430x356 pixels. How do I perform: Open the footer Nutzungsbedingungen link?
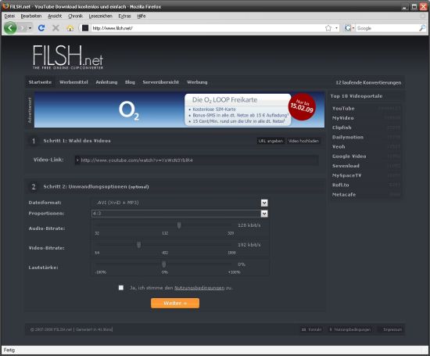(350, 329)
